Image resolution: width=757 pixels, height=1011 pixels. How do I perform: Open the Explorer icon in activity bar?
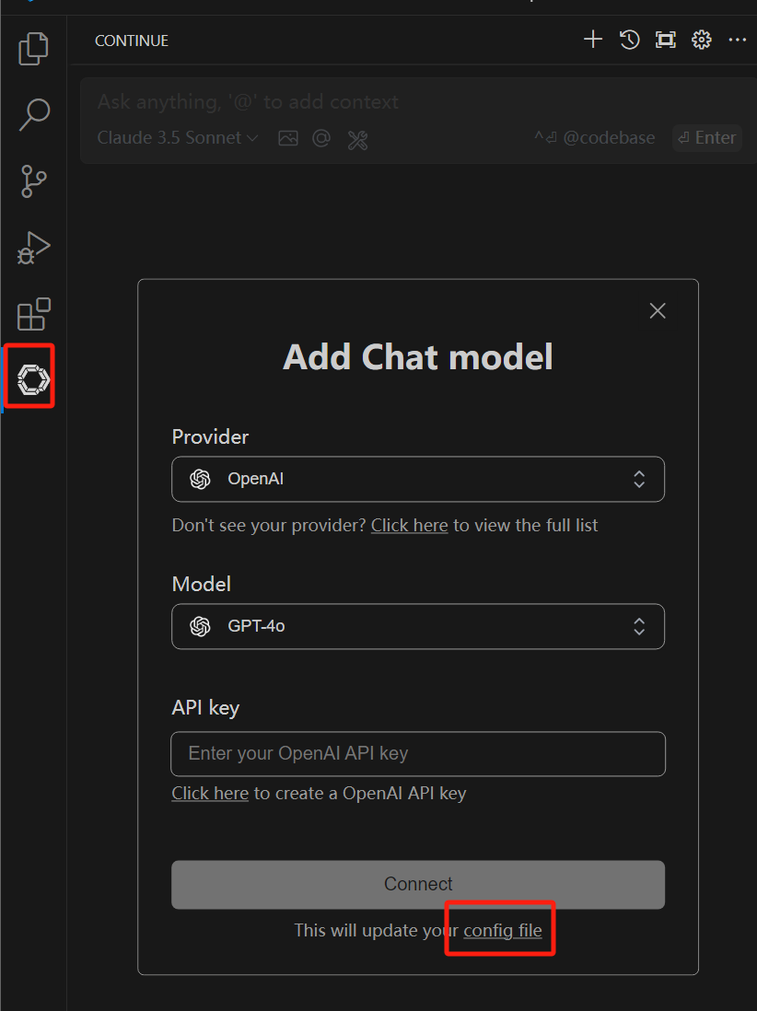click(x=32, y=48)
